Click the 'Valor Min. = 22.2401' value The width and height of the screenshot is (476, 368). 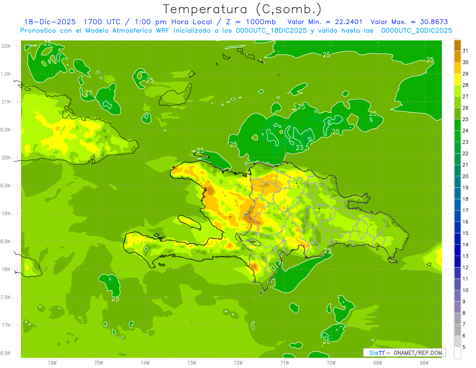coord(325,22)
